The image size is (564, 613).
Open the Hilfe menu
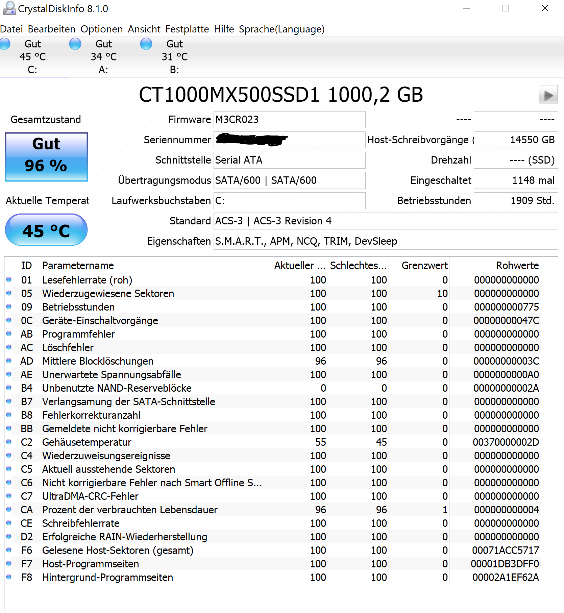[224, 29]
